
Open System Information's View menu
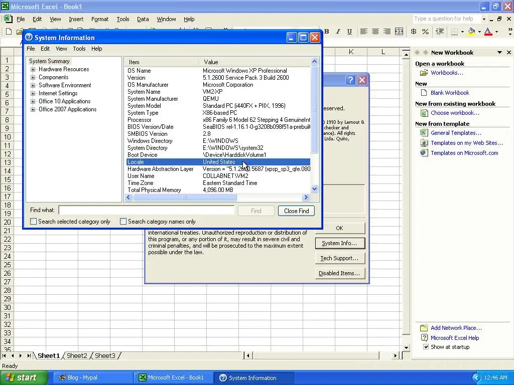pyautogui.click(x=61, y=49)
